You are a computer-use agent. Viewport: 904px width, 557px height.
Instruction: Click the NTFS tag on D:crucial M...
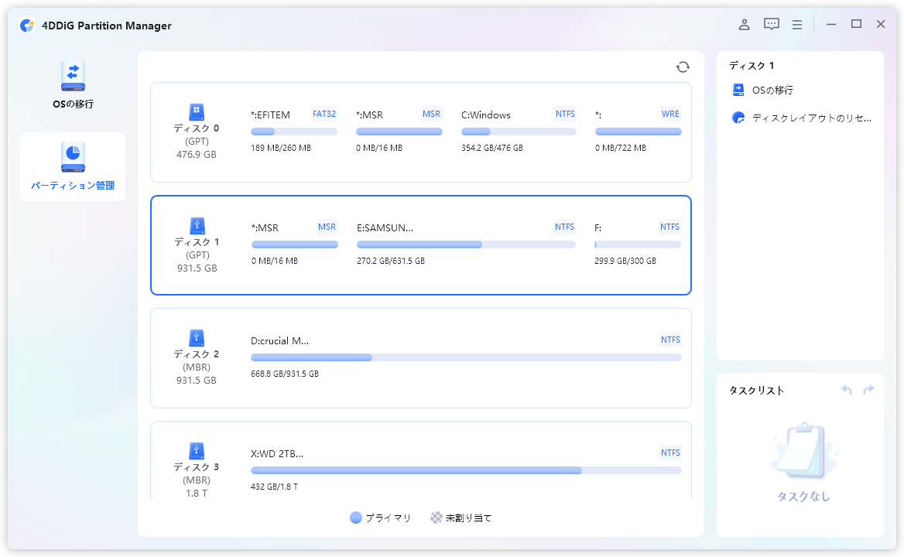tap(670, 340)
